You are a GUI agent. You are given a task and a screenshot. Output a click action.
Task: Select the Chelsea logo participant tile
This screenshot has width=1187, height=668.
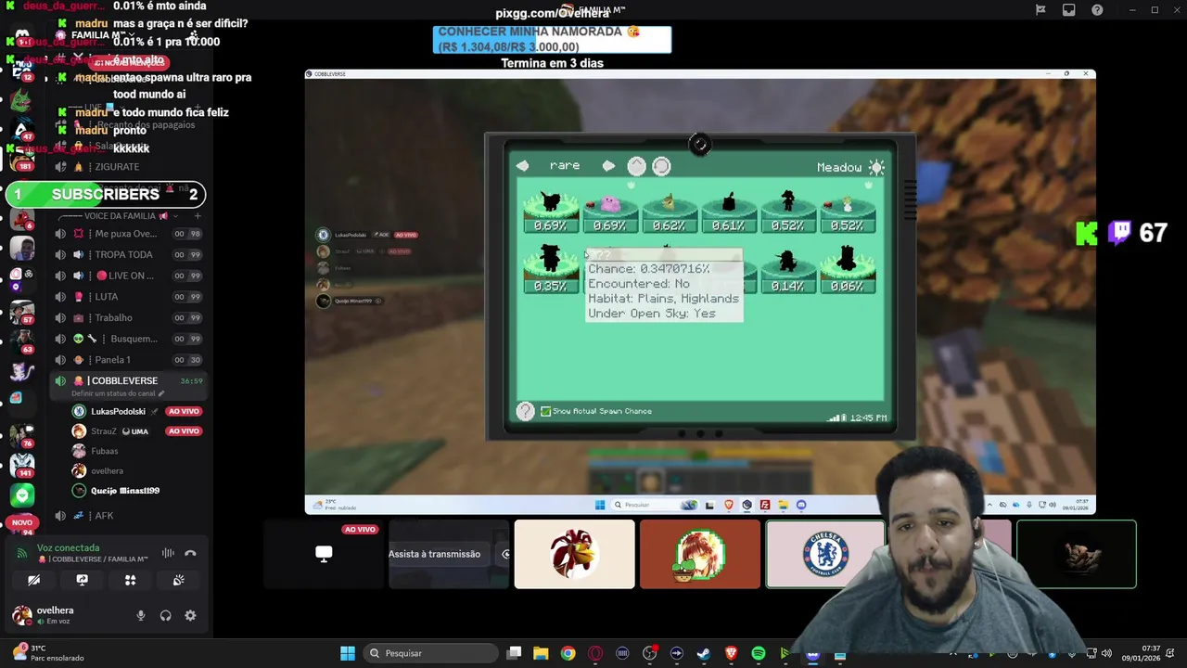coord(825,554)
